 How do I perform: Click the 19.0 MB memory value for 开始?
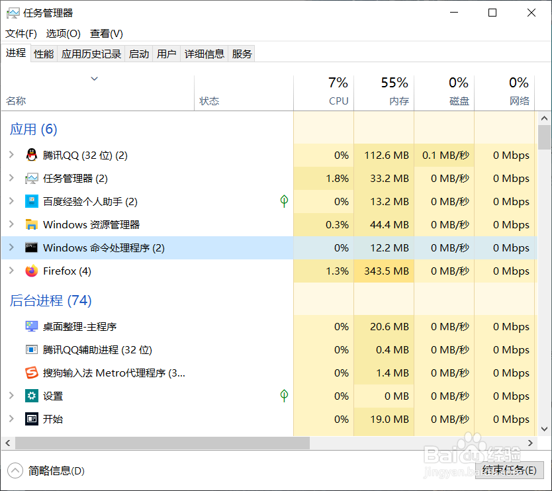coord(389,419)
